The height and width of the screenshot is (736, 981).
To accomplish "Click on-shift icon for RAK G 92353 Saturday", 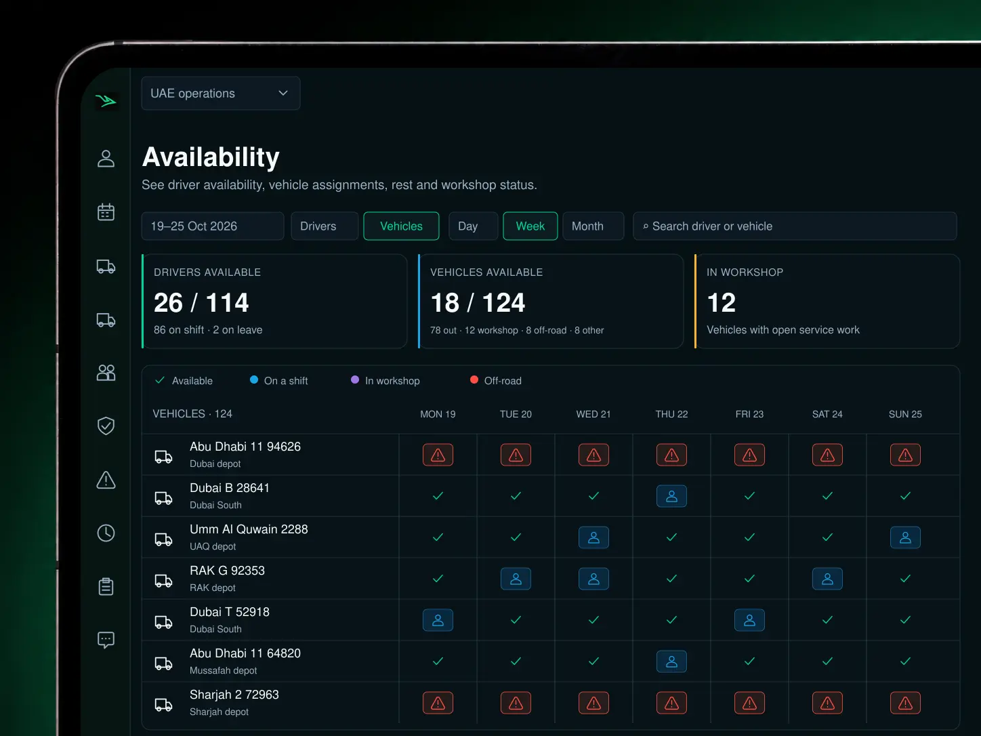I will click(x=827, y=579).
